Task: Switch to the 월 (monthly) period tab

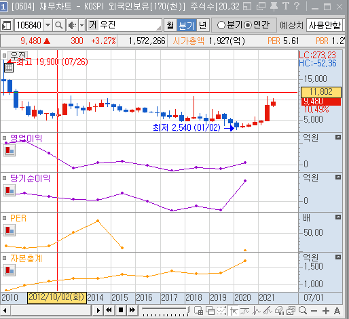Action: (x=170, y=25)
